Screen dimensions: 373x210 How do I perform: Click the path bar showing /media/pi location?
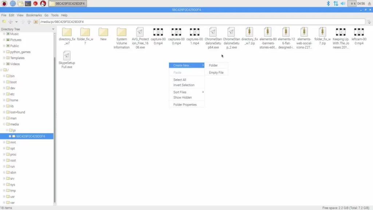pos(200,22)
